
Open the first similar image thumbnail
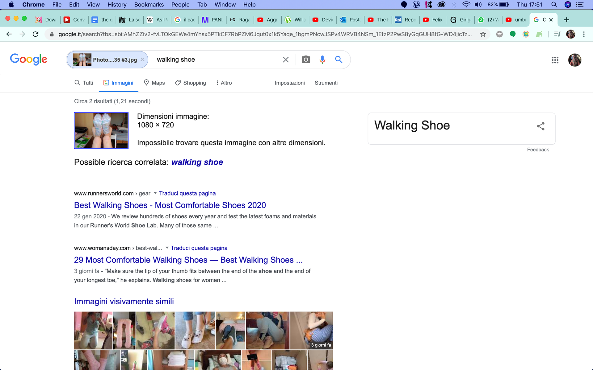(x=93, y=330)
